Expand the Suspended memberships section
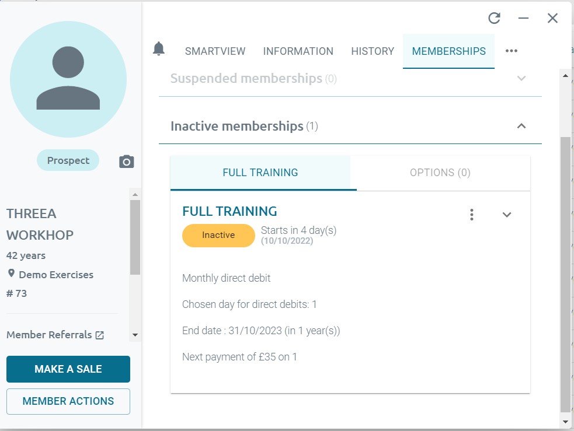Viewport: 574px width, 431px height. [521, 78]
